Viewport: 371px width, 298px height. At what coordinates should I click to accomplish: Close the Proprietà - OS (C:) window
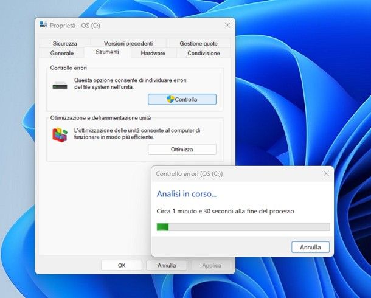pyautogui.click(x=227, y=25)
